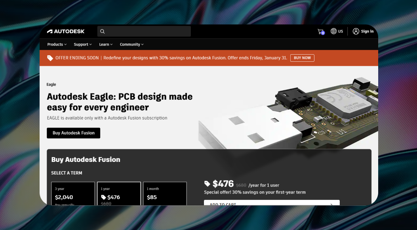
Task: Click the 'Buy Autodesk Fusion' section heading
Action: (x=86, y=160)
